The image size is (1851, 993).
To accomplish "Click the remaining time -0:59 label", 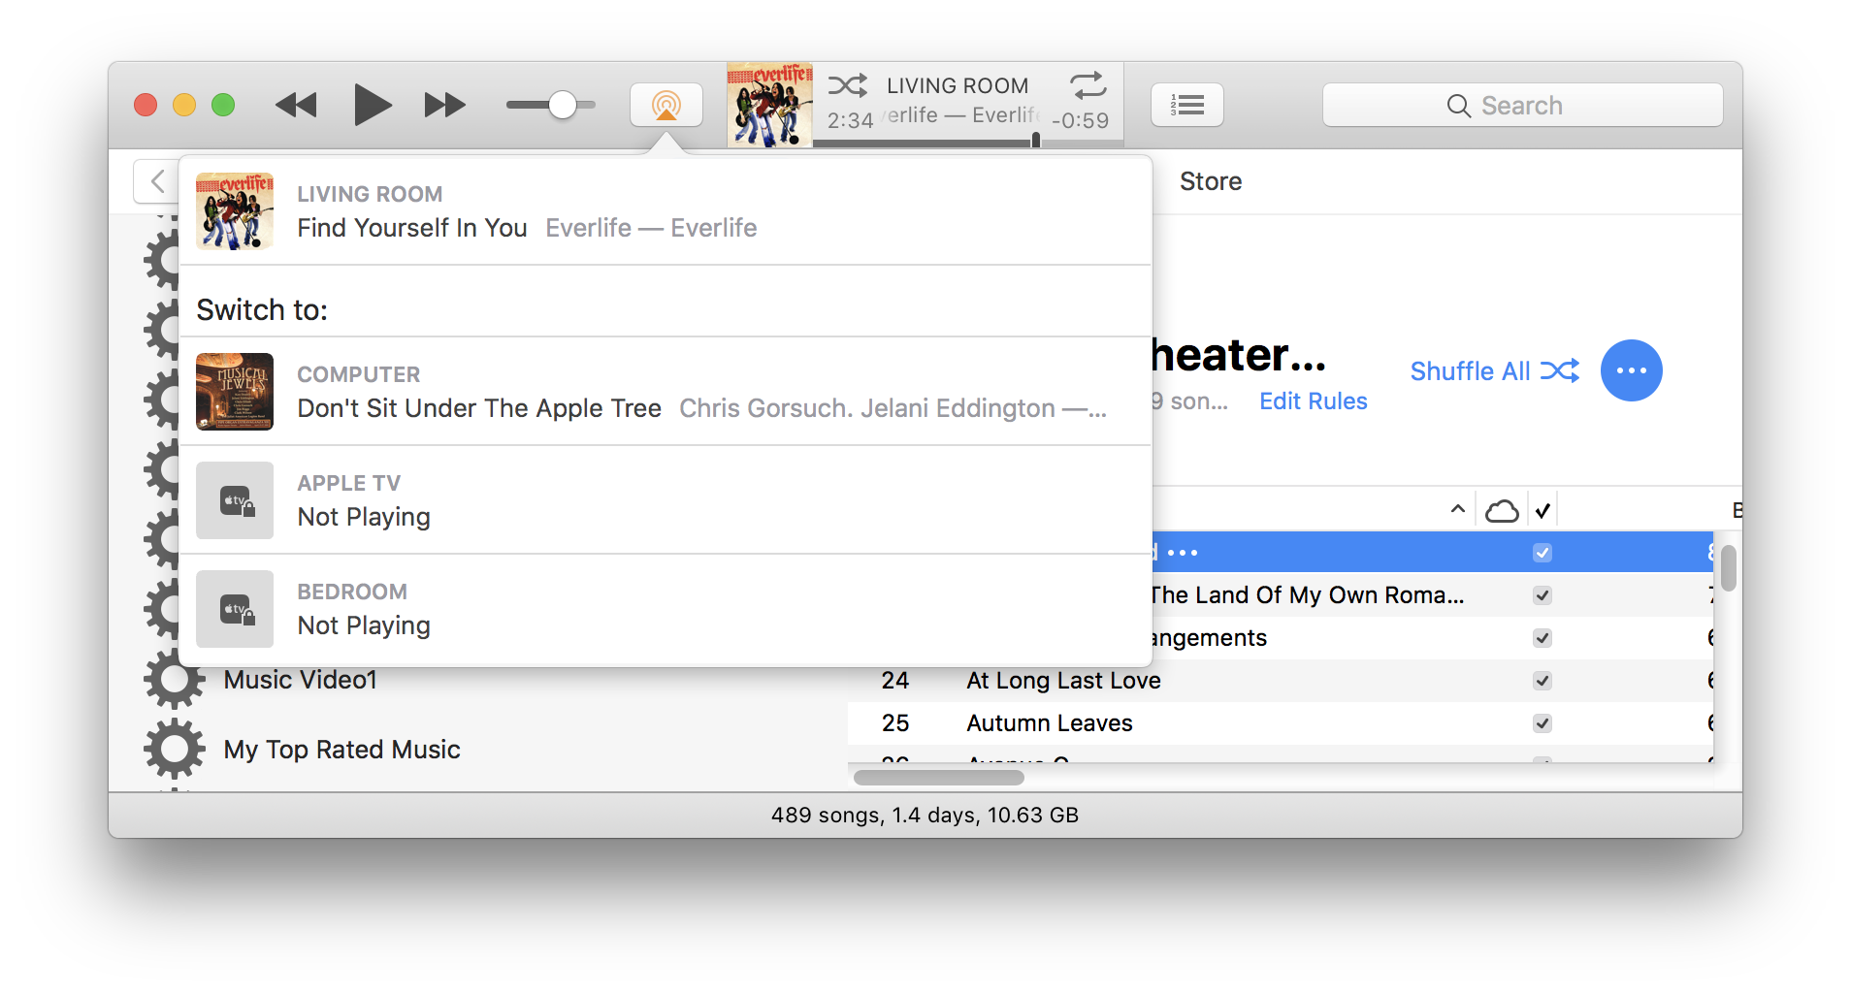I will coord(1081,120).
